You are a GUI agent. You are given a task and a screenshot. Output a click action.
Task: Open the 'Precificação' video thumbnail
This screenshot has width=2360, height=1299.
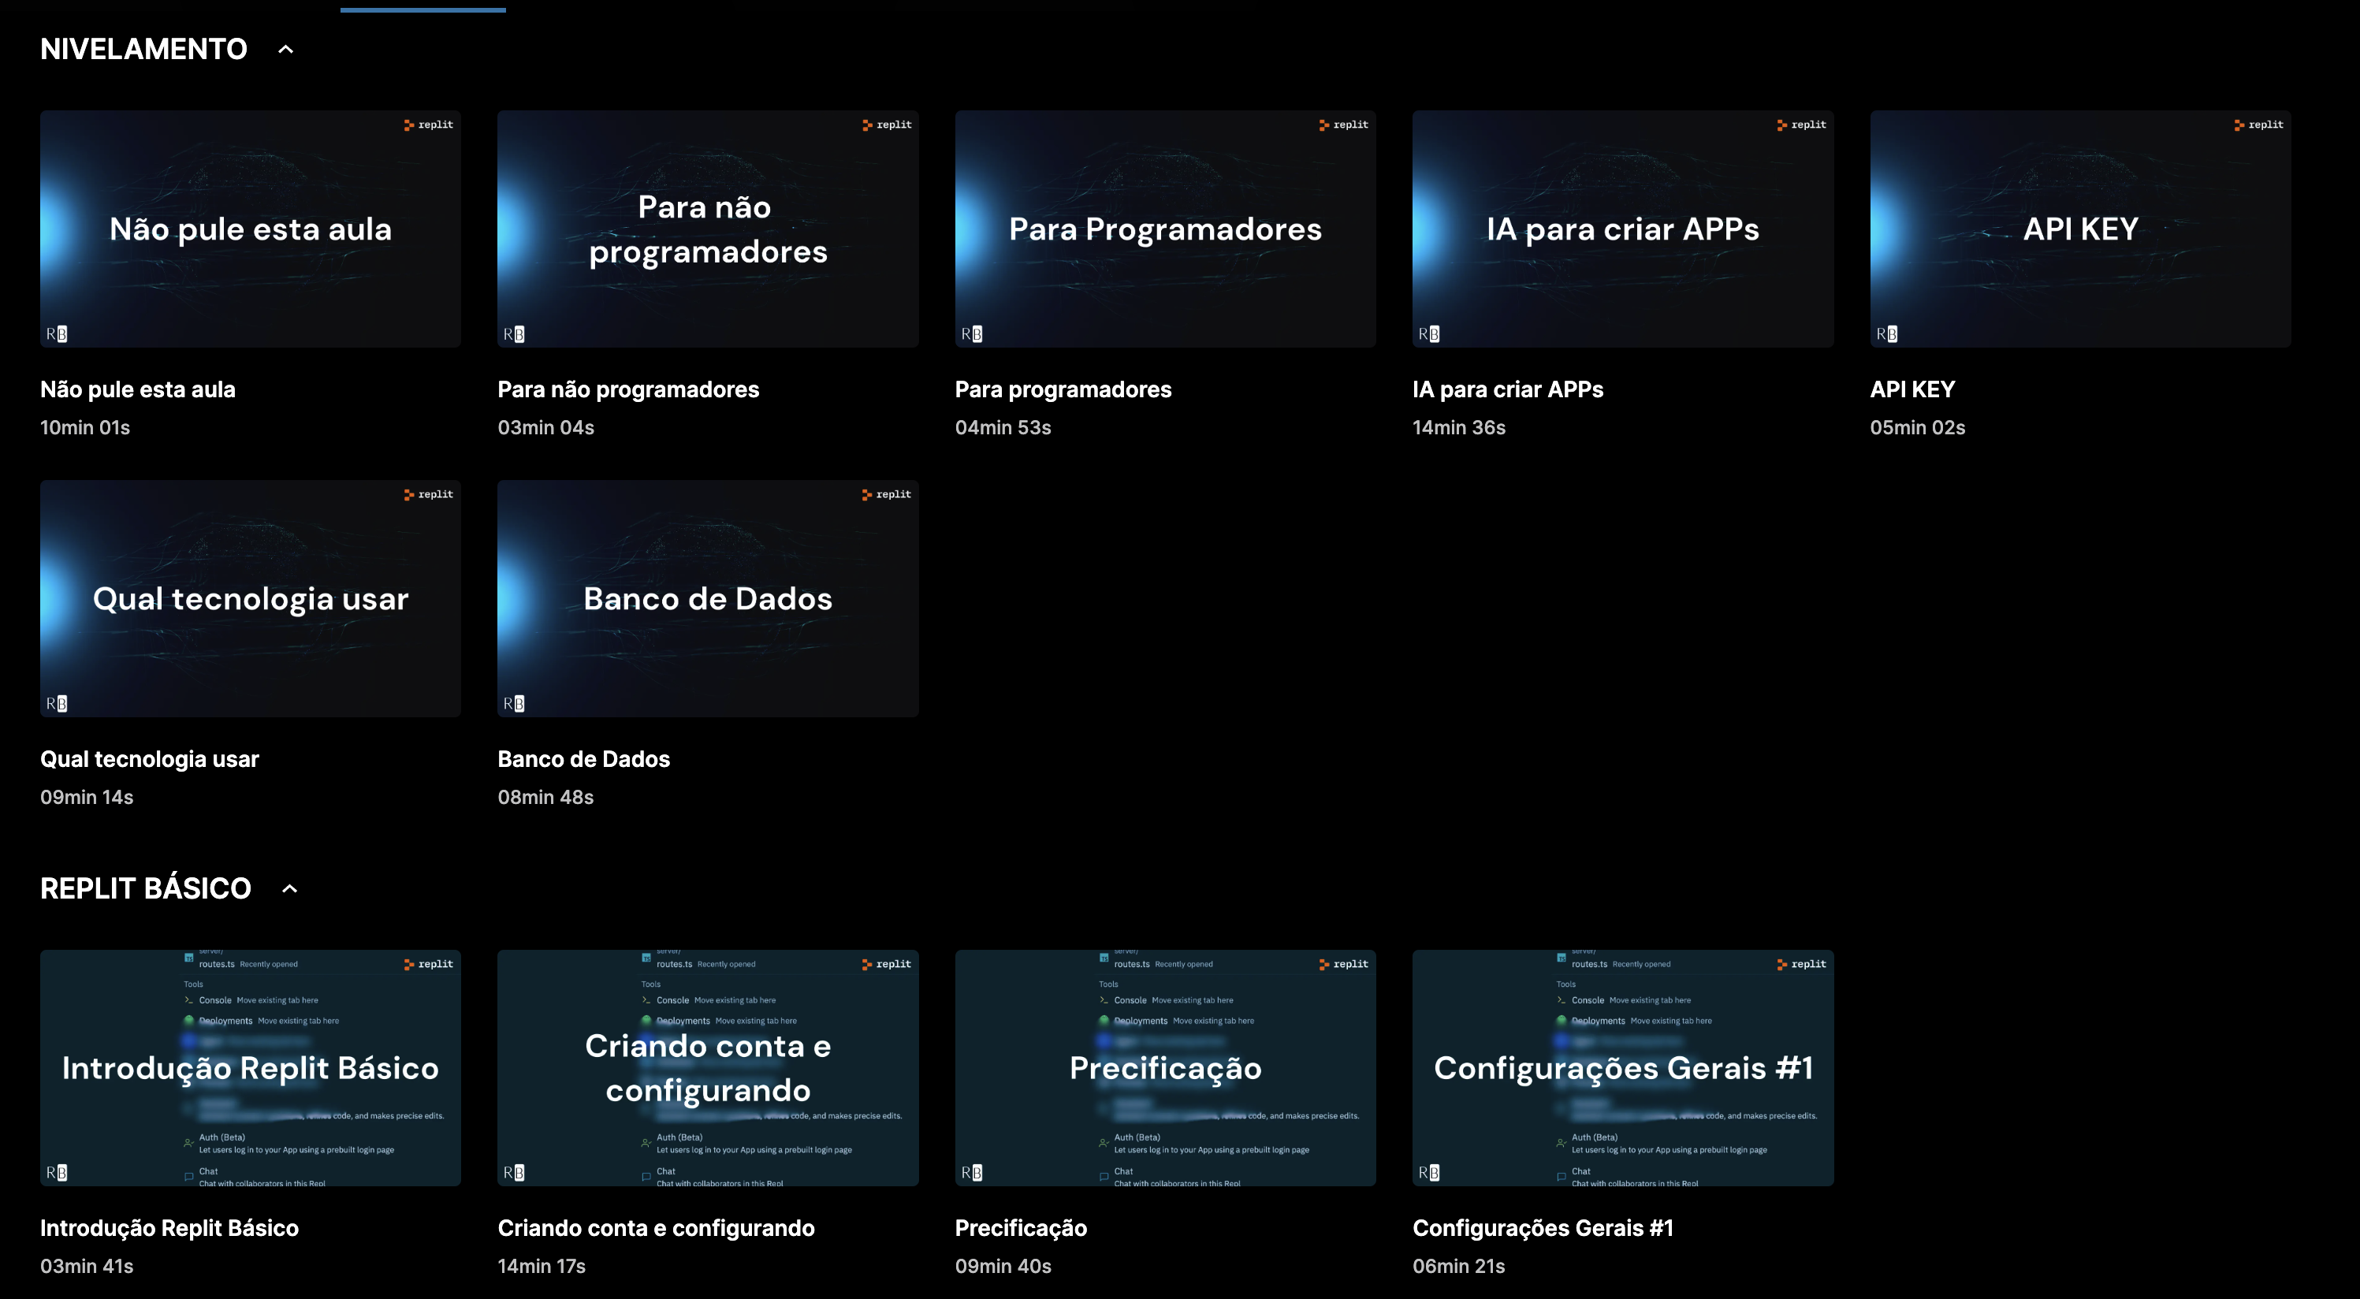(1165, 1068)
